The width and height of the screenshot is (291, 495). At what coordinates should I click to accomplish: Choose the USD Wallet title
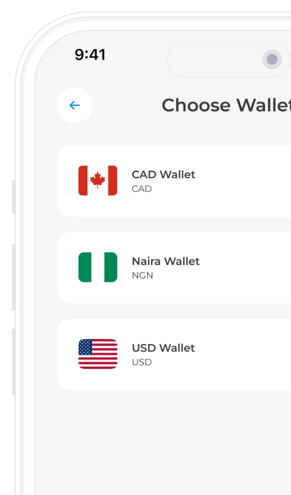[163, 348]
